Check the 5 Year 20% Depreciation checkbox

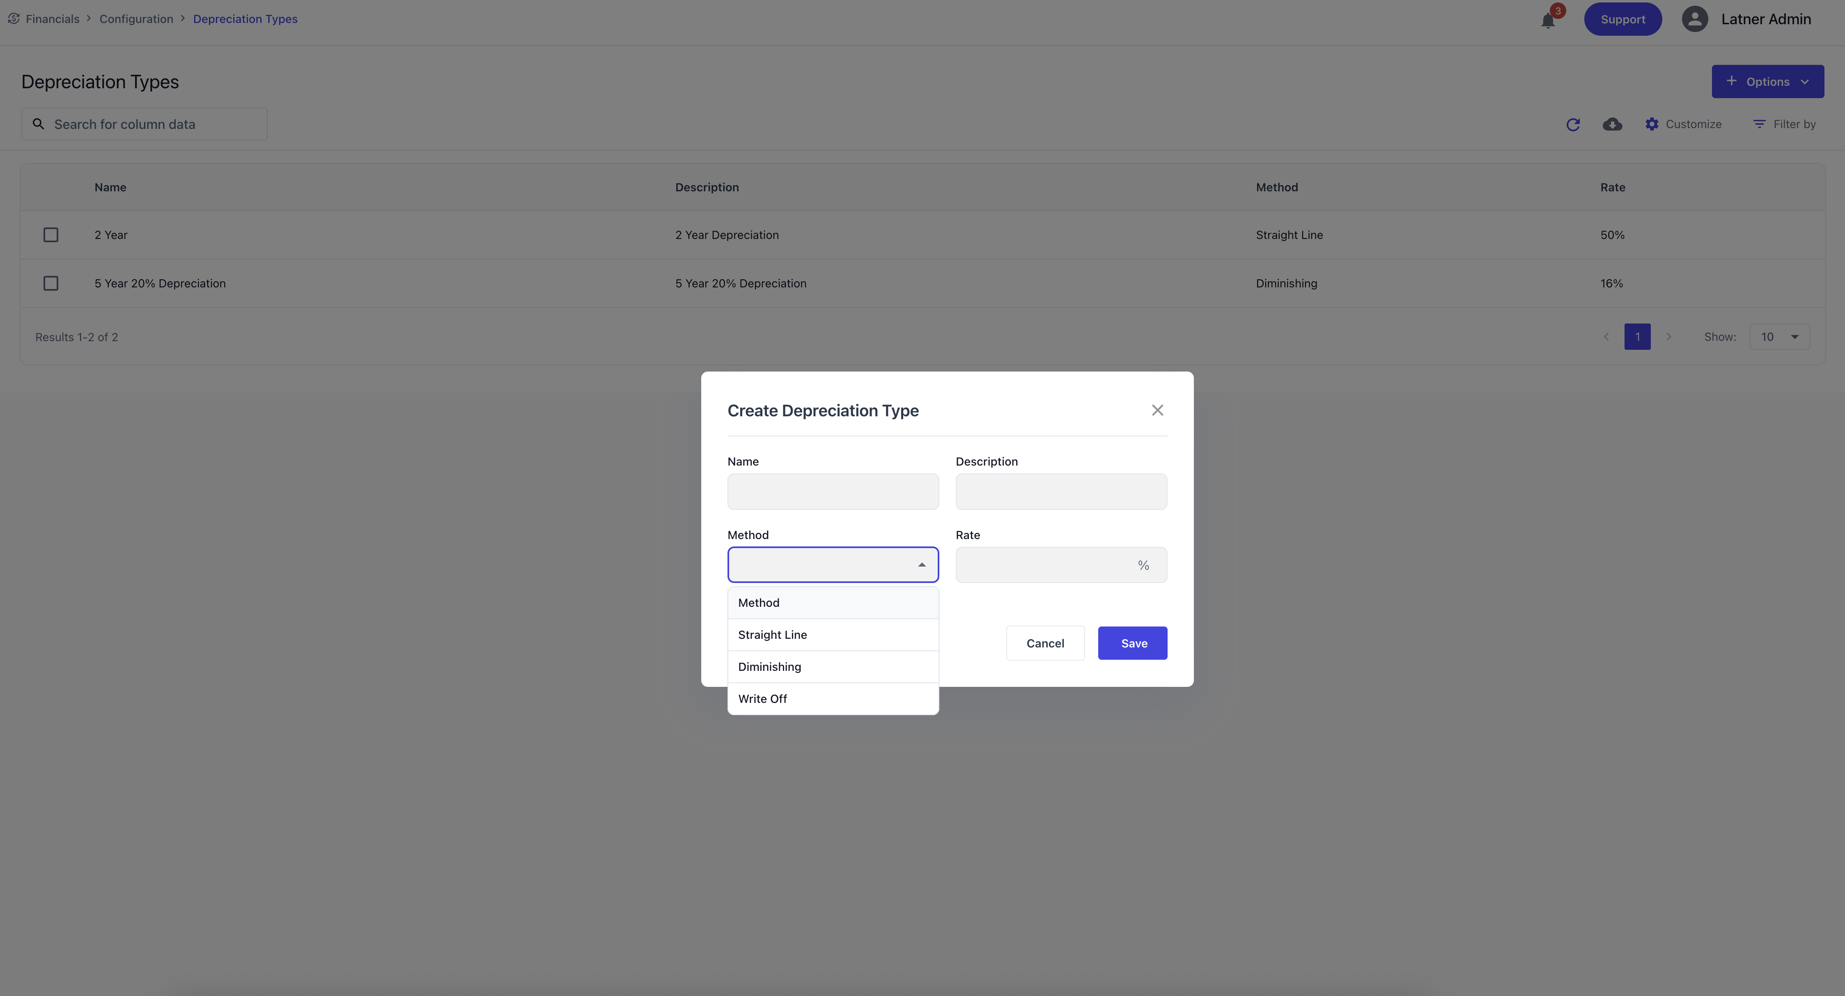pos(51,284)
